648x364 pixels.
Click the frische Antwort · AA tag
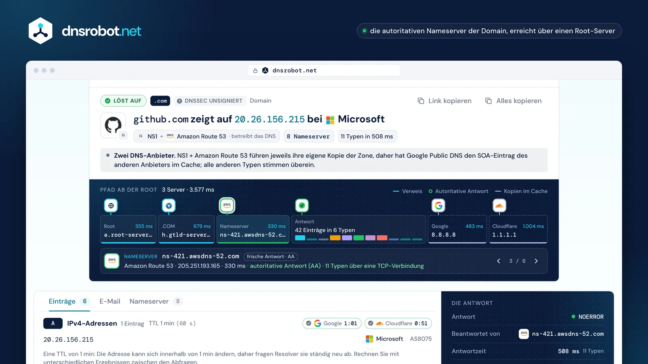coord(271,256)
